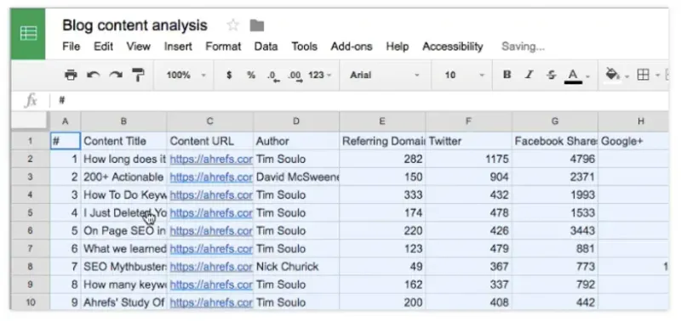
Task: Toggle bold formatting
Action: tap(506, 75)
